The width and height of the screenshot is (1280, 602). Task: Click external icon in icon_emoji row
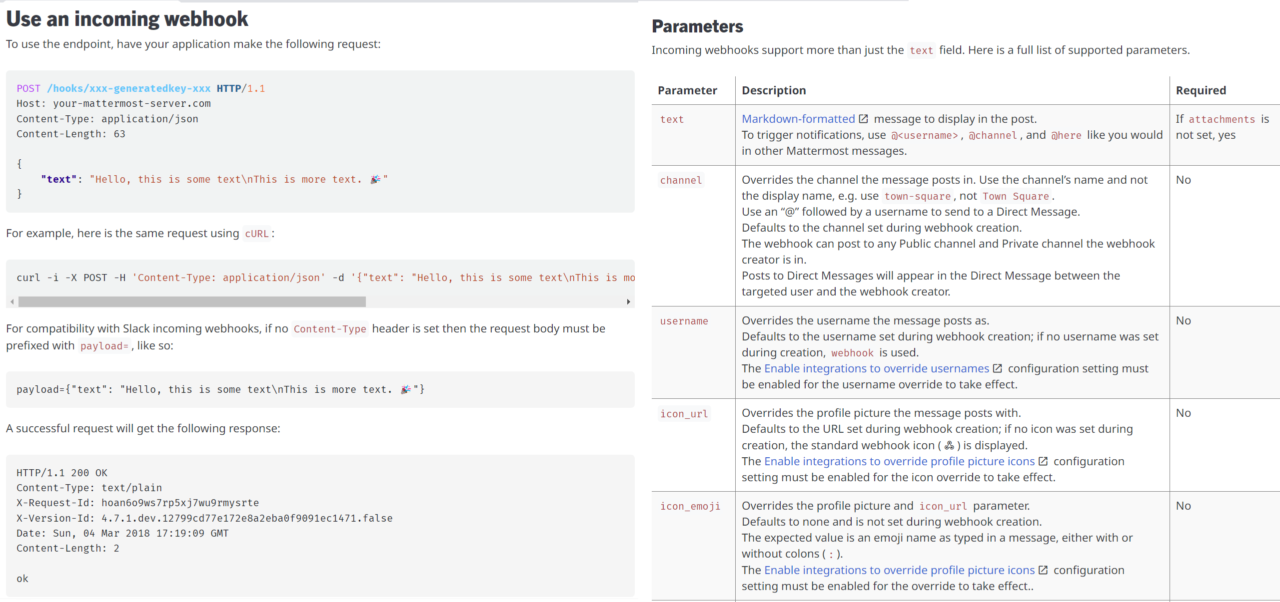[1043, 570]
